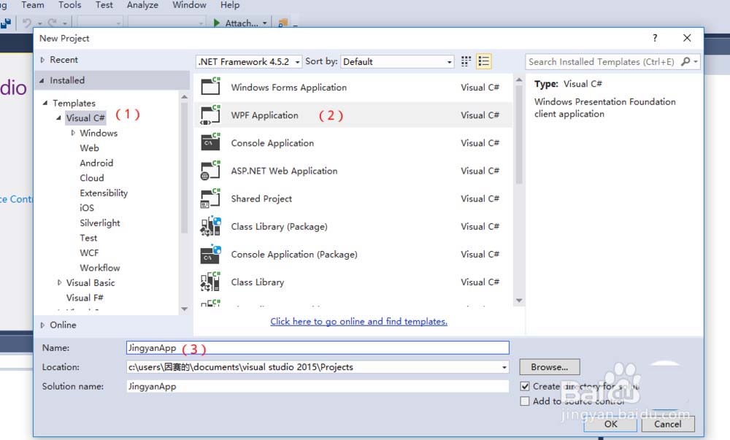The height and width of the screenshot is (440, 730).
Task: Expand the Visual Basic tree node
Action: coord(60,283)
